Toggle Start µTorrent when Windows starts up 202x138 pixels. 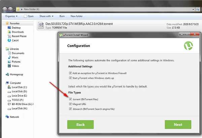(70, 78)
